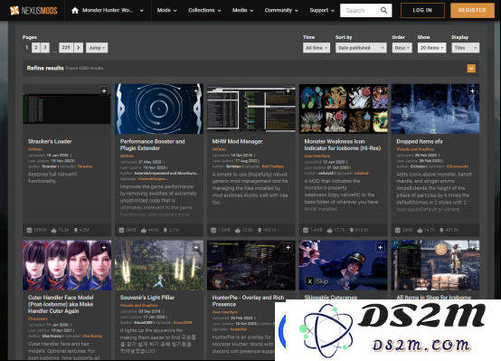Image resolution: width=501 pixels, height=361 pixels.
Task: Click uploader UberGrainy link
Action: (x=92, y=336)
